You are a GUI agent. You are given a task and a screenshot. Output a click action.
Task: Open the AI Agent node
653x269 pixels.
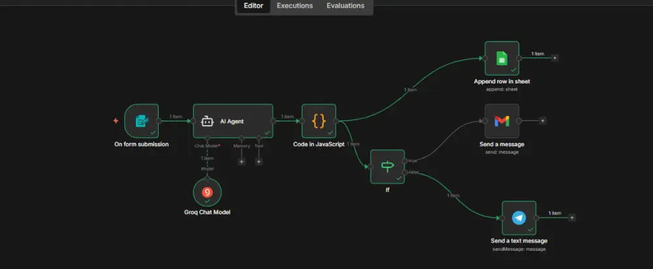[x=233, y=120]
